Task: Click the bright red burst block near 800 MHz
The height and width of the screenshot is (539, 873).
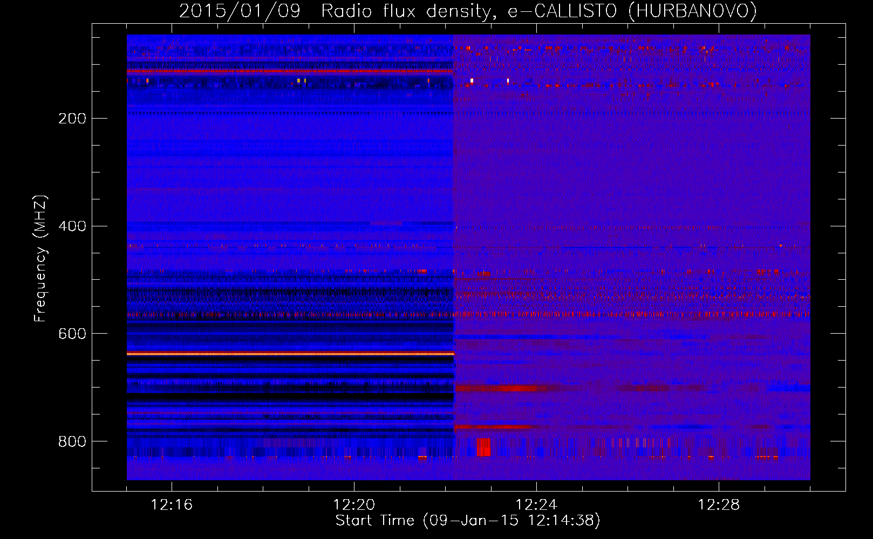Action: click(x=483, y=447)
